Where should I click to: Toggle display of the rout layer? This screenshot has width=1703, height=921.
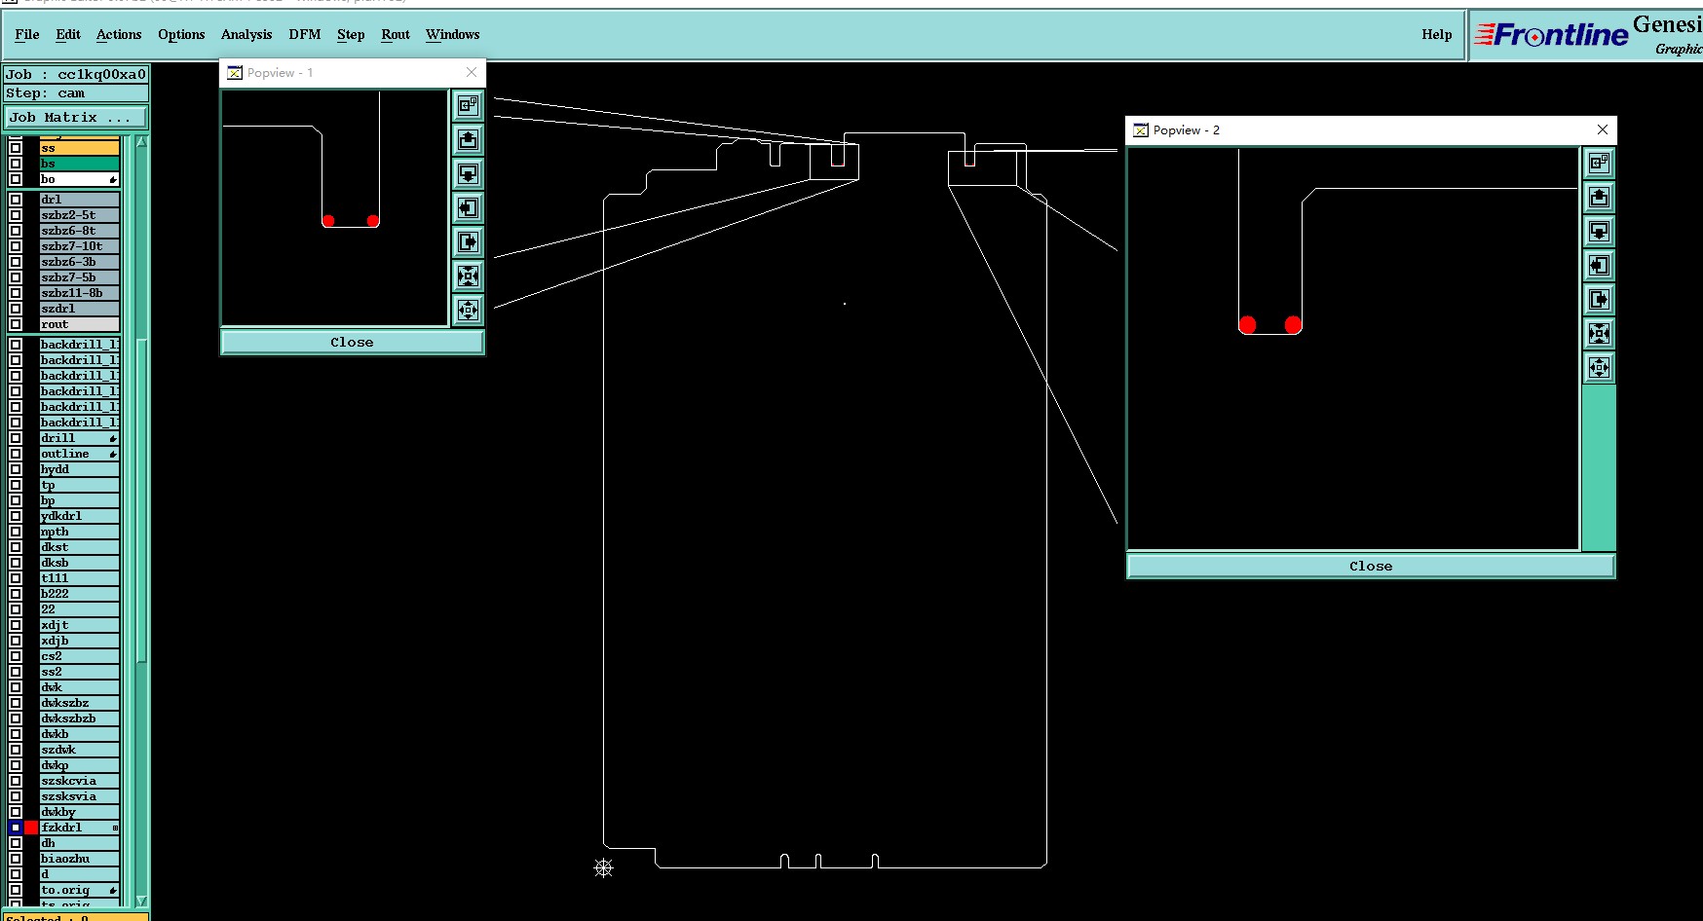16,324
